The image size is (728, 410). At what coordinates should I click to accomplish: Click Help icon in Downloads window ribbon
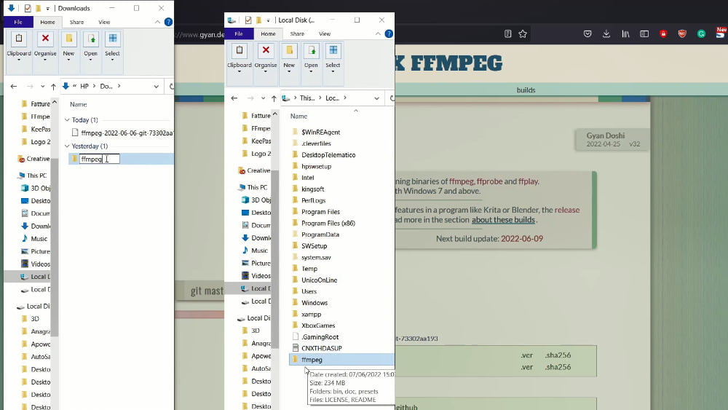point(169,22)
